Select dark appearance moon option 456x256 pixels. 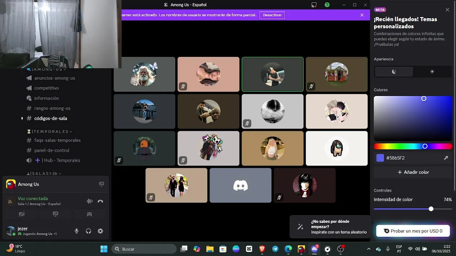coord(394,71)
